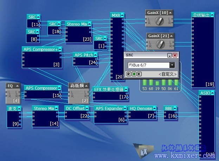The image size is (219, 161).
Task: Open the FXBus 6/7 source dropdown
Action: pos(172,65)
